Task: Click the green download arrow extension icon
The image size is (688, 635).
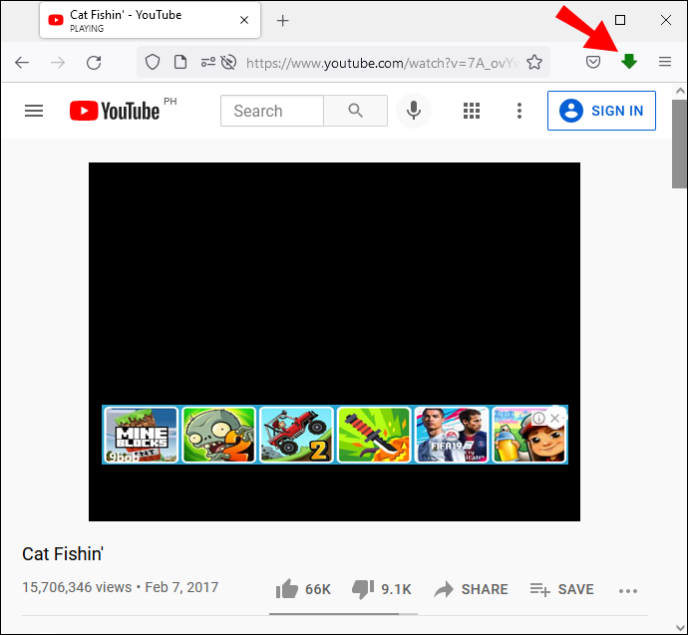Action: tap(629, 62)
